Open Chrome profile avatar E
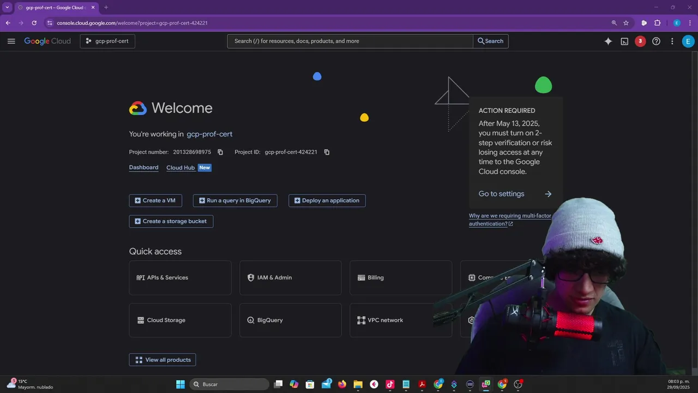 [677, 23]
